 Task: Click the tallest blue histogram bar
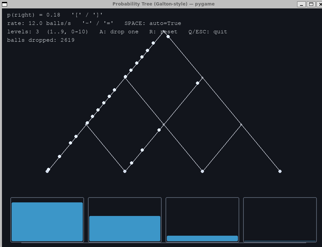pyautogui.click(x=47, y=222)
